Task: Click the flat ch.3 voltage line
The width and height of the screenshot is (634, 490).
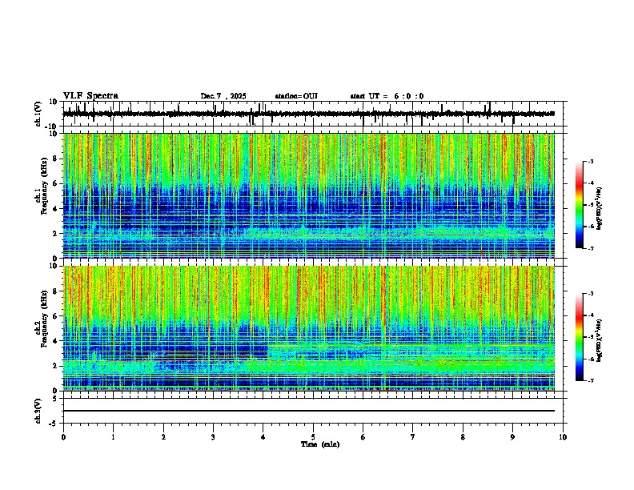Action: click(x=309, y=411)
